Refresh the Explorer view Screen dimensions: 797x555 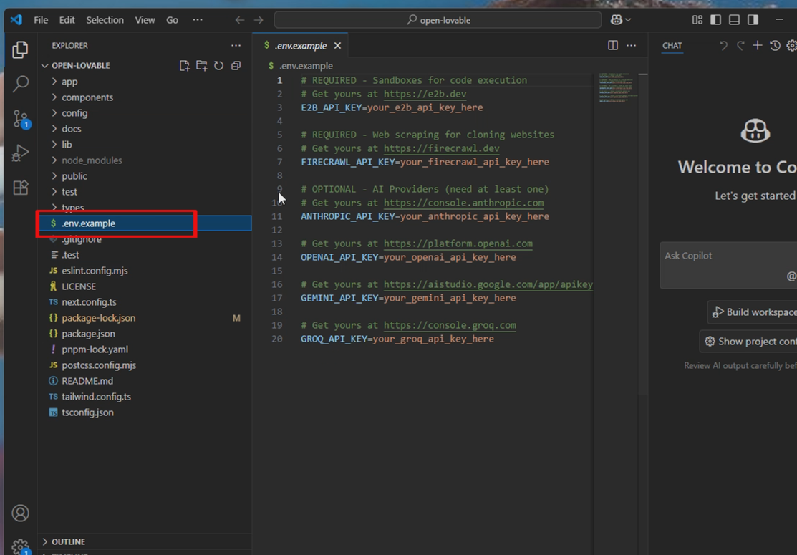pos(218,64)
